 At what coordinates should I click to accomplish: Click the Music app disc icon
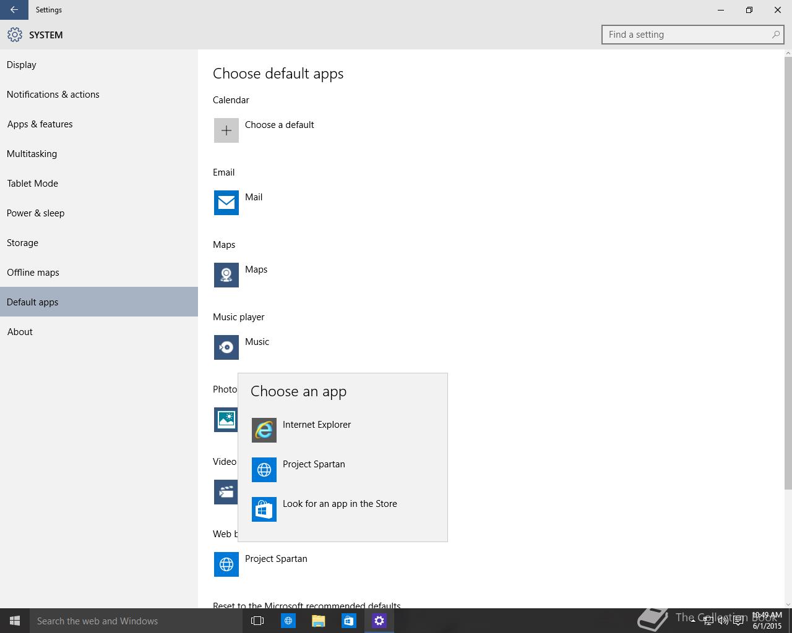click(x=226, y=347)
